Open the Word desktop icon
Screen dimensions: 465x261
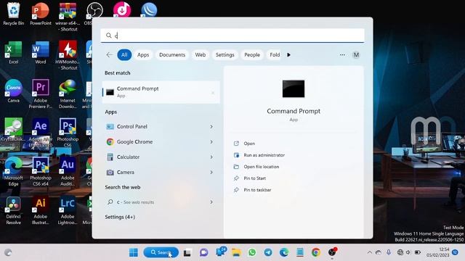pos(41,53)
